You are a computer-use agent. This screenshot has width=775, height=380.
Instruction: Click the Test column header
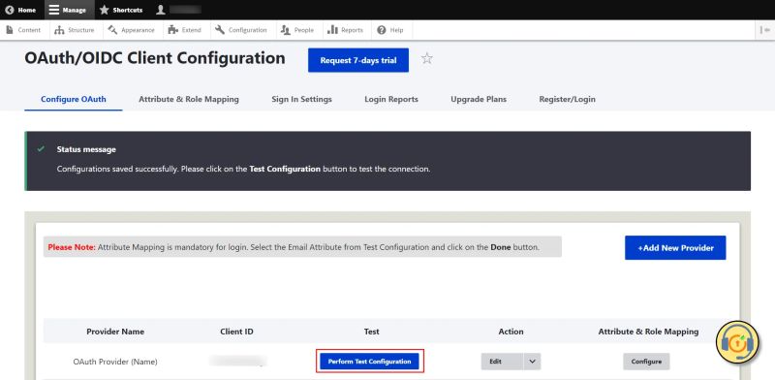click(372, 332)
